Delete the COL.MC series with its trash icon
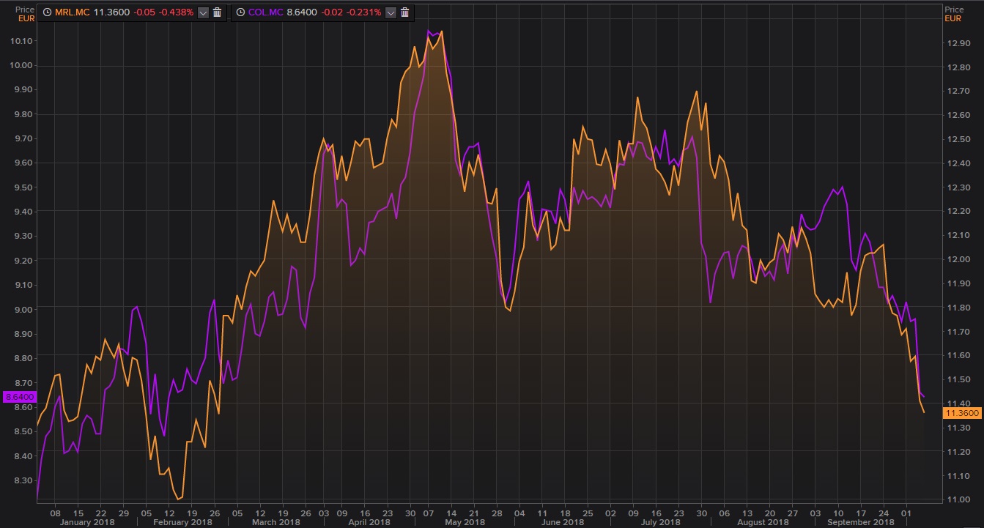Viewport: 984px width, 528px height. click(404, 12)
